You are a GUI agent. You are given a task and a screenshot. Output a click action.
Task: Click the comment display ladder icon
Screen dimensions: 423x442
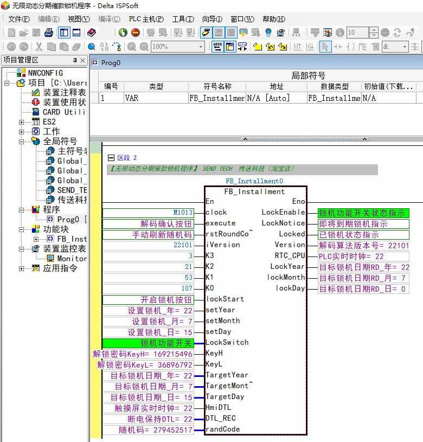point(242,47)
